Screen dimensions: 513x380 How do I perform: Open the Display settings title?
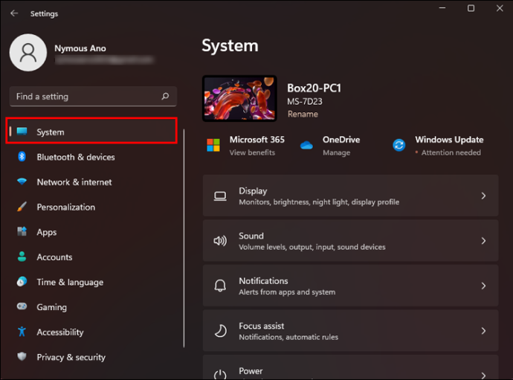(x=253, y=190)
